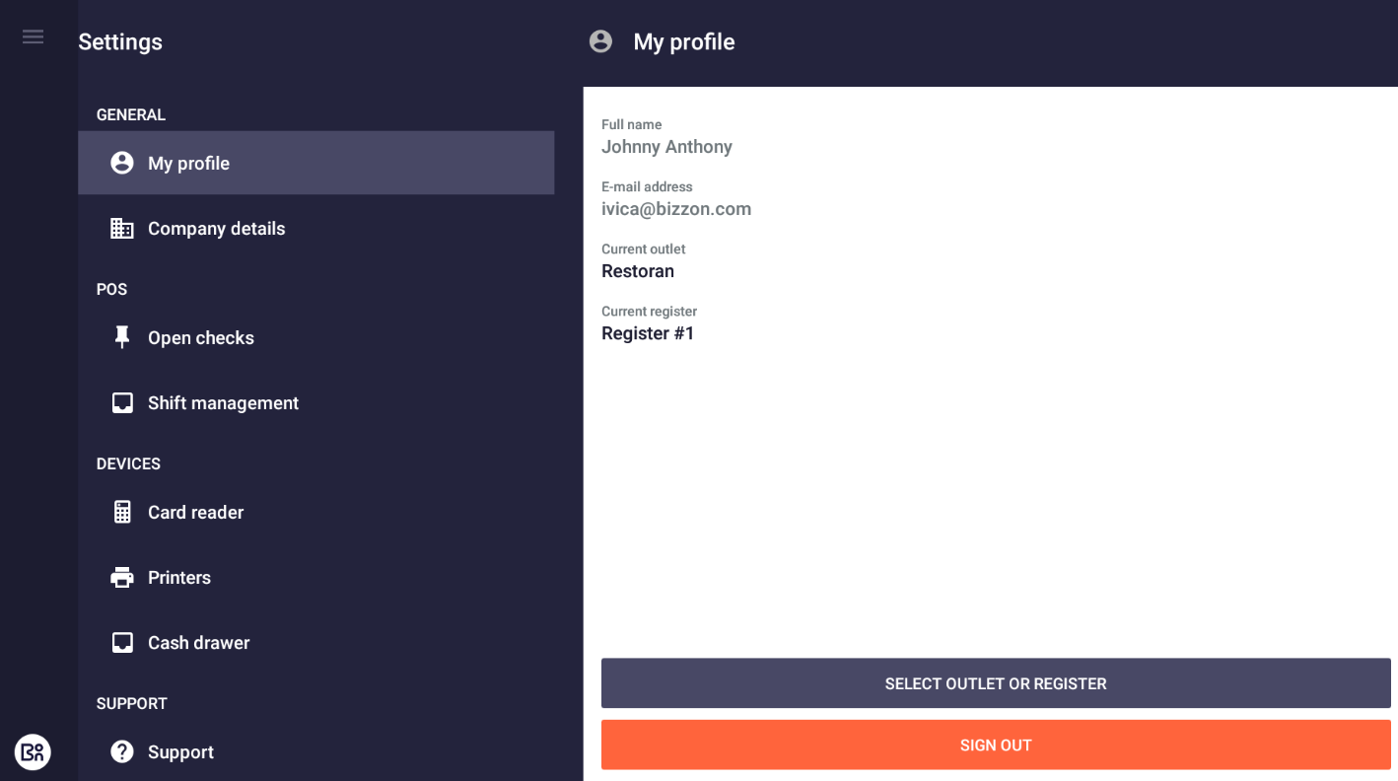Click the POS section header
The width and height of the screenshot is (1398, 781).
click(x=111, y=290)
